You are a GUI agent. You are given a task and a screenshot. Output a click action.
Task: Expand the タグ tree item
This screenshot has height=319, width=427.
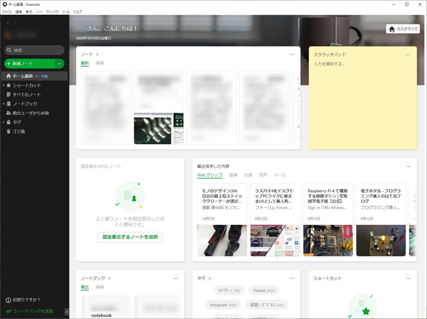pyautogui.click(x=3, y=122)
